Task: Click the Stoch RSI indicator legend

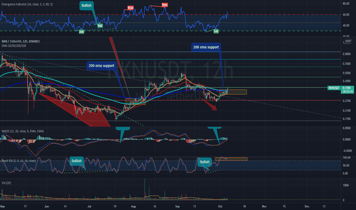Action: pyautogui.click(x=18, y=161)
